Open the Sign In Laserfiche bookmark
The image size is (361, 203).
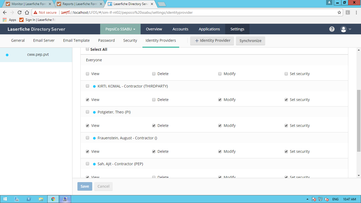(x=38, y=20)
